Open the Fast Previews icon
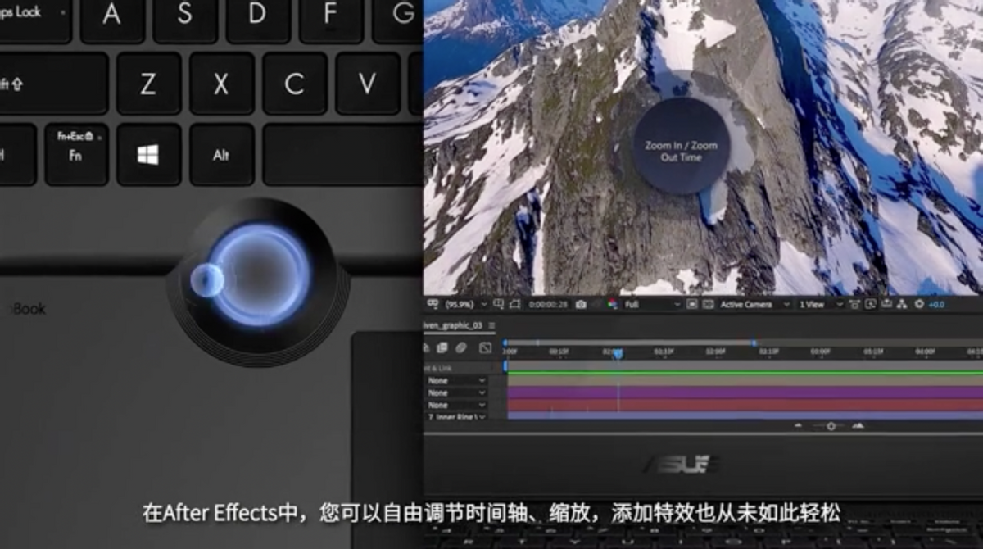Image resolution: width=983 pixels, height=549 pixels. 871,304
